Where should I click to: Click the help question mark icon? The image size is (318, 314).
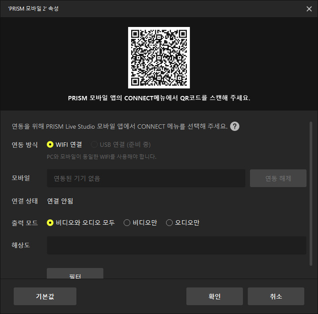235,126
